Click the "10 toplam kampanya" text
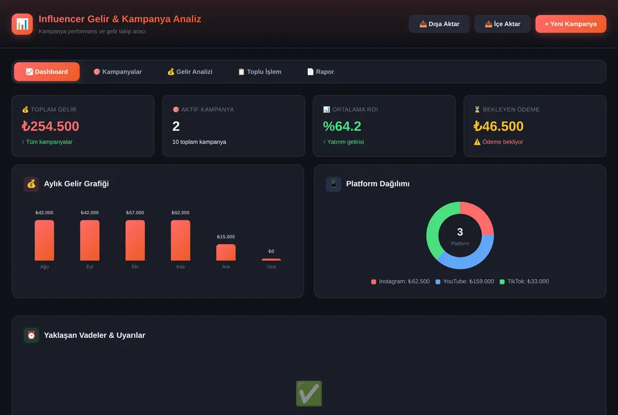The width and height of the screenshot is (618, 415). coord(199,142)
